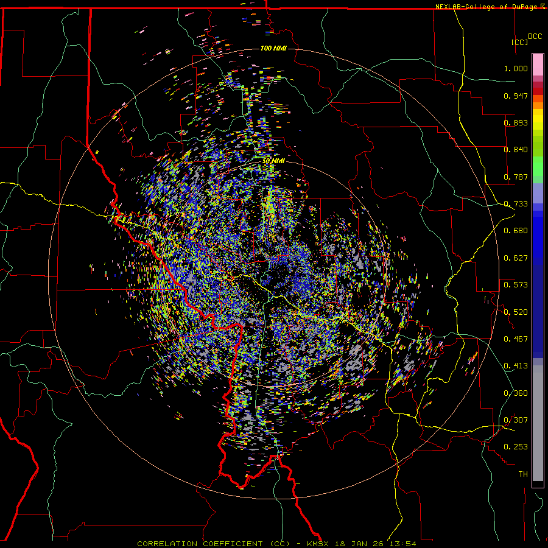Screen dimensions: 548x548
Task: Click the DCC label above the color scale
Action: pyautogui.click(x=535, y=37)
